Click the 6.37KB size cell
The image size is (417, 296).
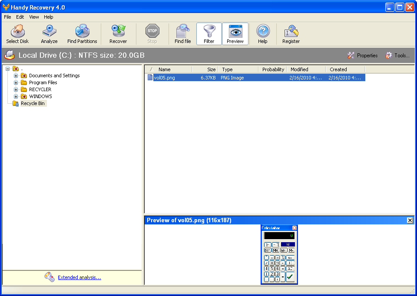coord(208,78)
